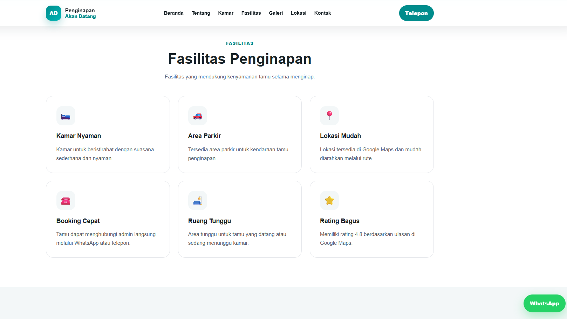Click the map pin icon in Lokasi Mudah card

[329, 116]
